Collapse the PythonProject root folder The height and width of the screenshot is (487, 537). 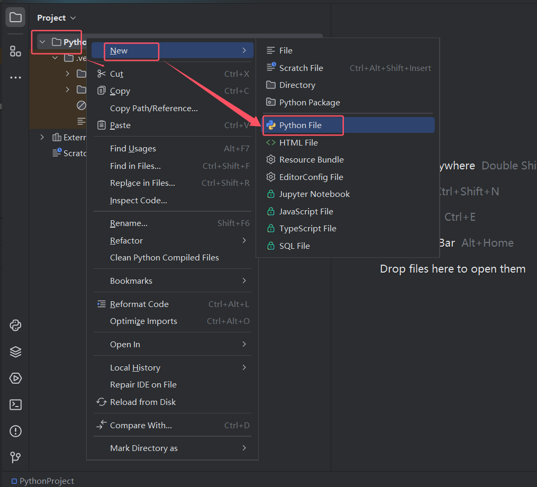click(x=42, y=42)
